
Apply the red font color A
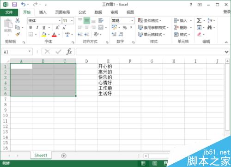pos(54,35)
